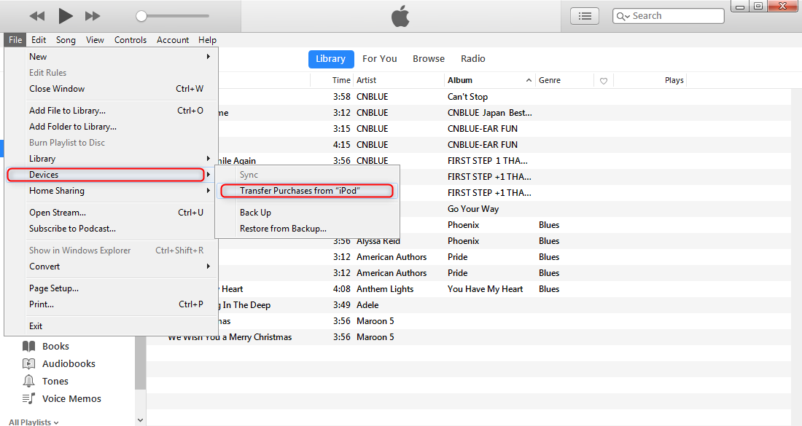
Task: Click the Next track fast-forward button
Action: pyautogui.click(x=93, y=16)
